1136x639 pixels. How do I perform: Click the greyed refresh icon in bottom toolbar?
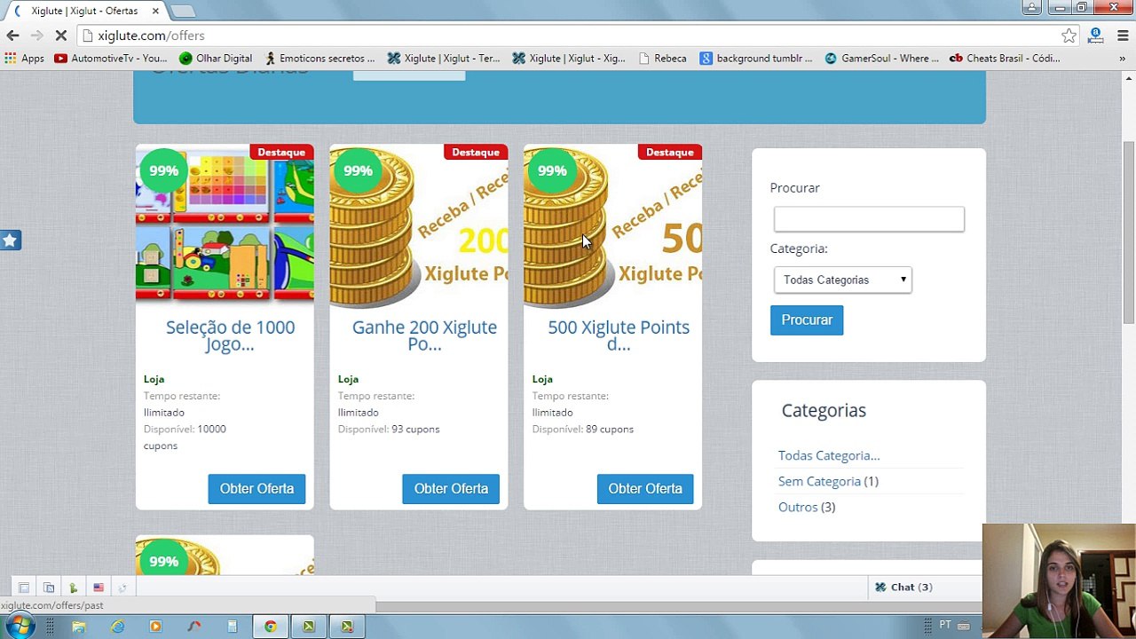coord(122,588)
